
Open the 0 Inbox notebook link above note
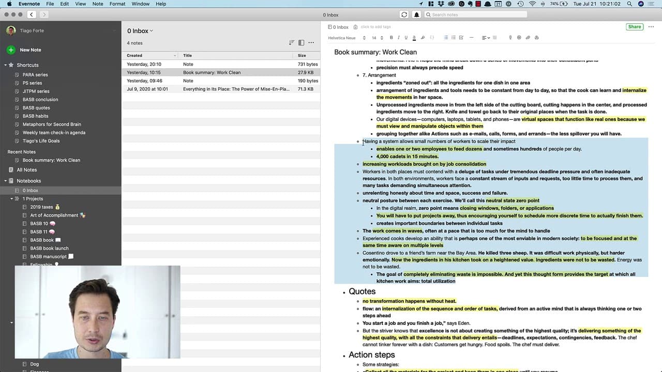tap(338, 27)
